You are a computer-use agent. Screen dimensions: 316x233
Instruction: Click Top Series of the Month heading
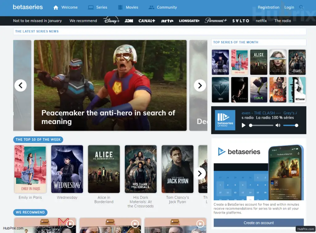pyautogui.click(x=235, y=42)
